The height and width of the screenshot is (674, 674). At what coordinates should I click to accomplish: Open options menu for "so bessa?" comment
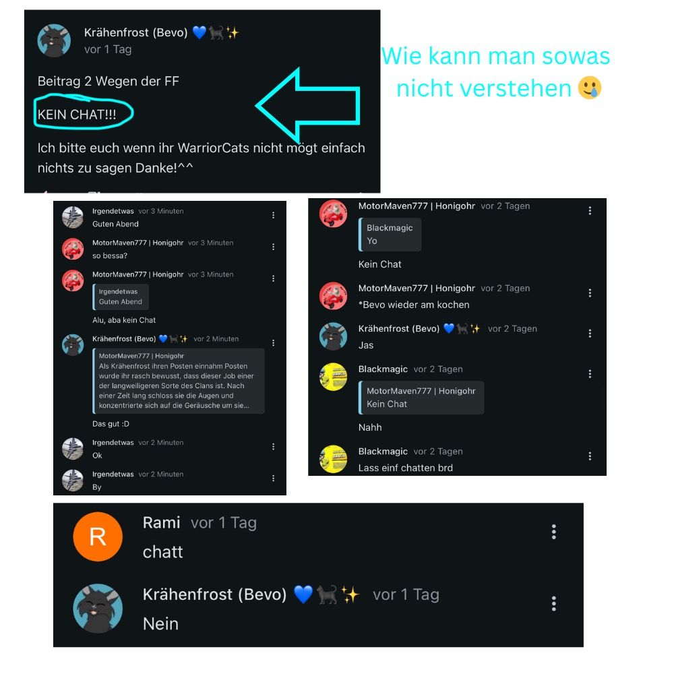tap(274, 247)
